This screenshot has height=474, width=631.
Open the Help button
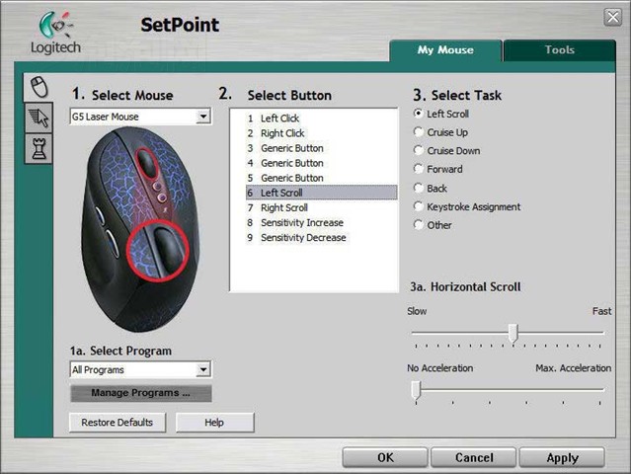click(214, 423)
